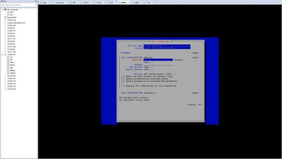The width and height of the screenshot is (282, 159).
Task: Close the 10.34.6.131 tab
Action: pos(67,3)
